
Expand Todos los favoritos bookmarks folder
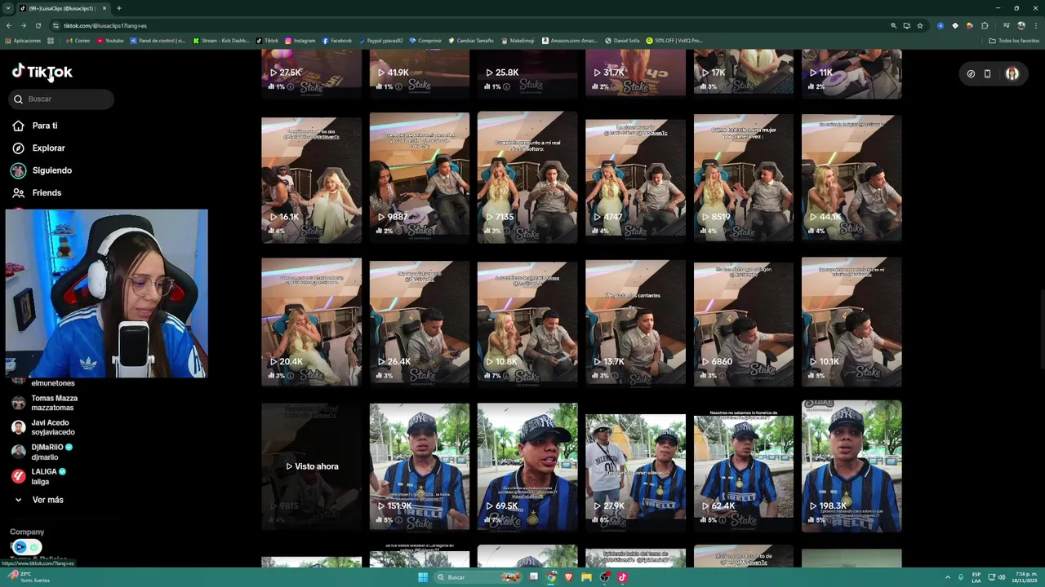point(1014,40)
